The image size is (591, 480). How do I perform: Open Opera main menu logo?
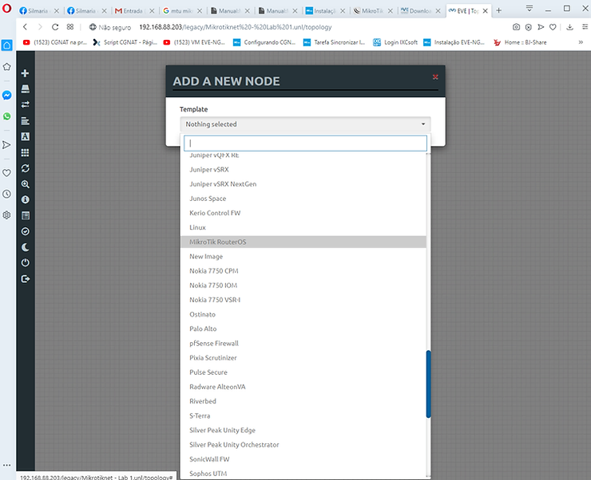(x=6, y=9)
